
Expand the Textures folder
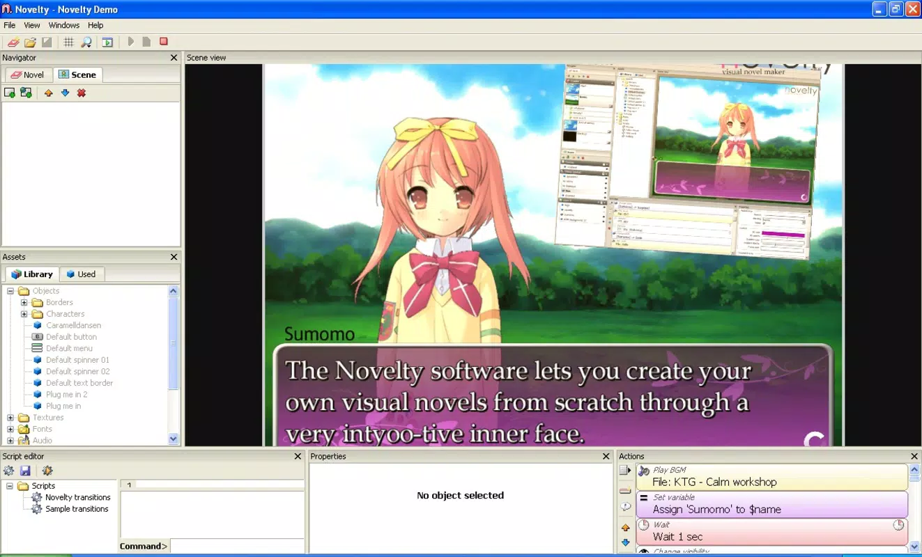pyautogui.click(x=10, y=418)
